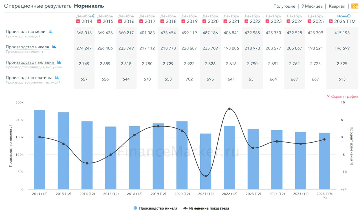Show chart for Производство палладия
The width and height of the screenshot is (361, 214).
pyautogui.click(x=59, y=62)
